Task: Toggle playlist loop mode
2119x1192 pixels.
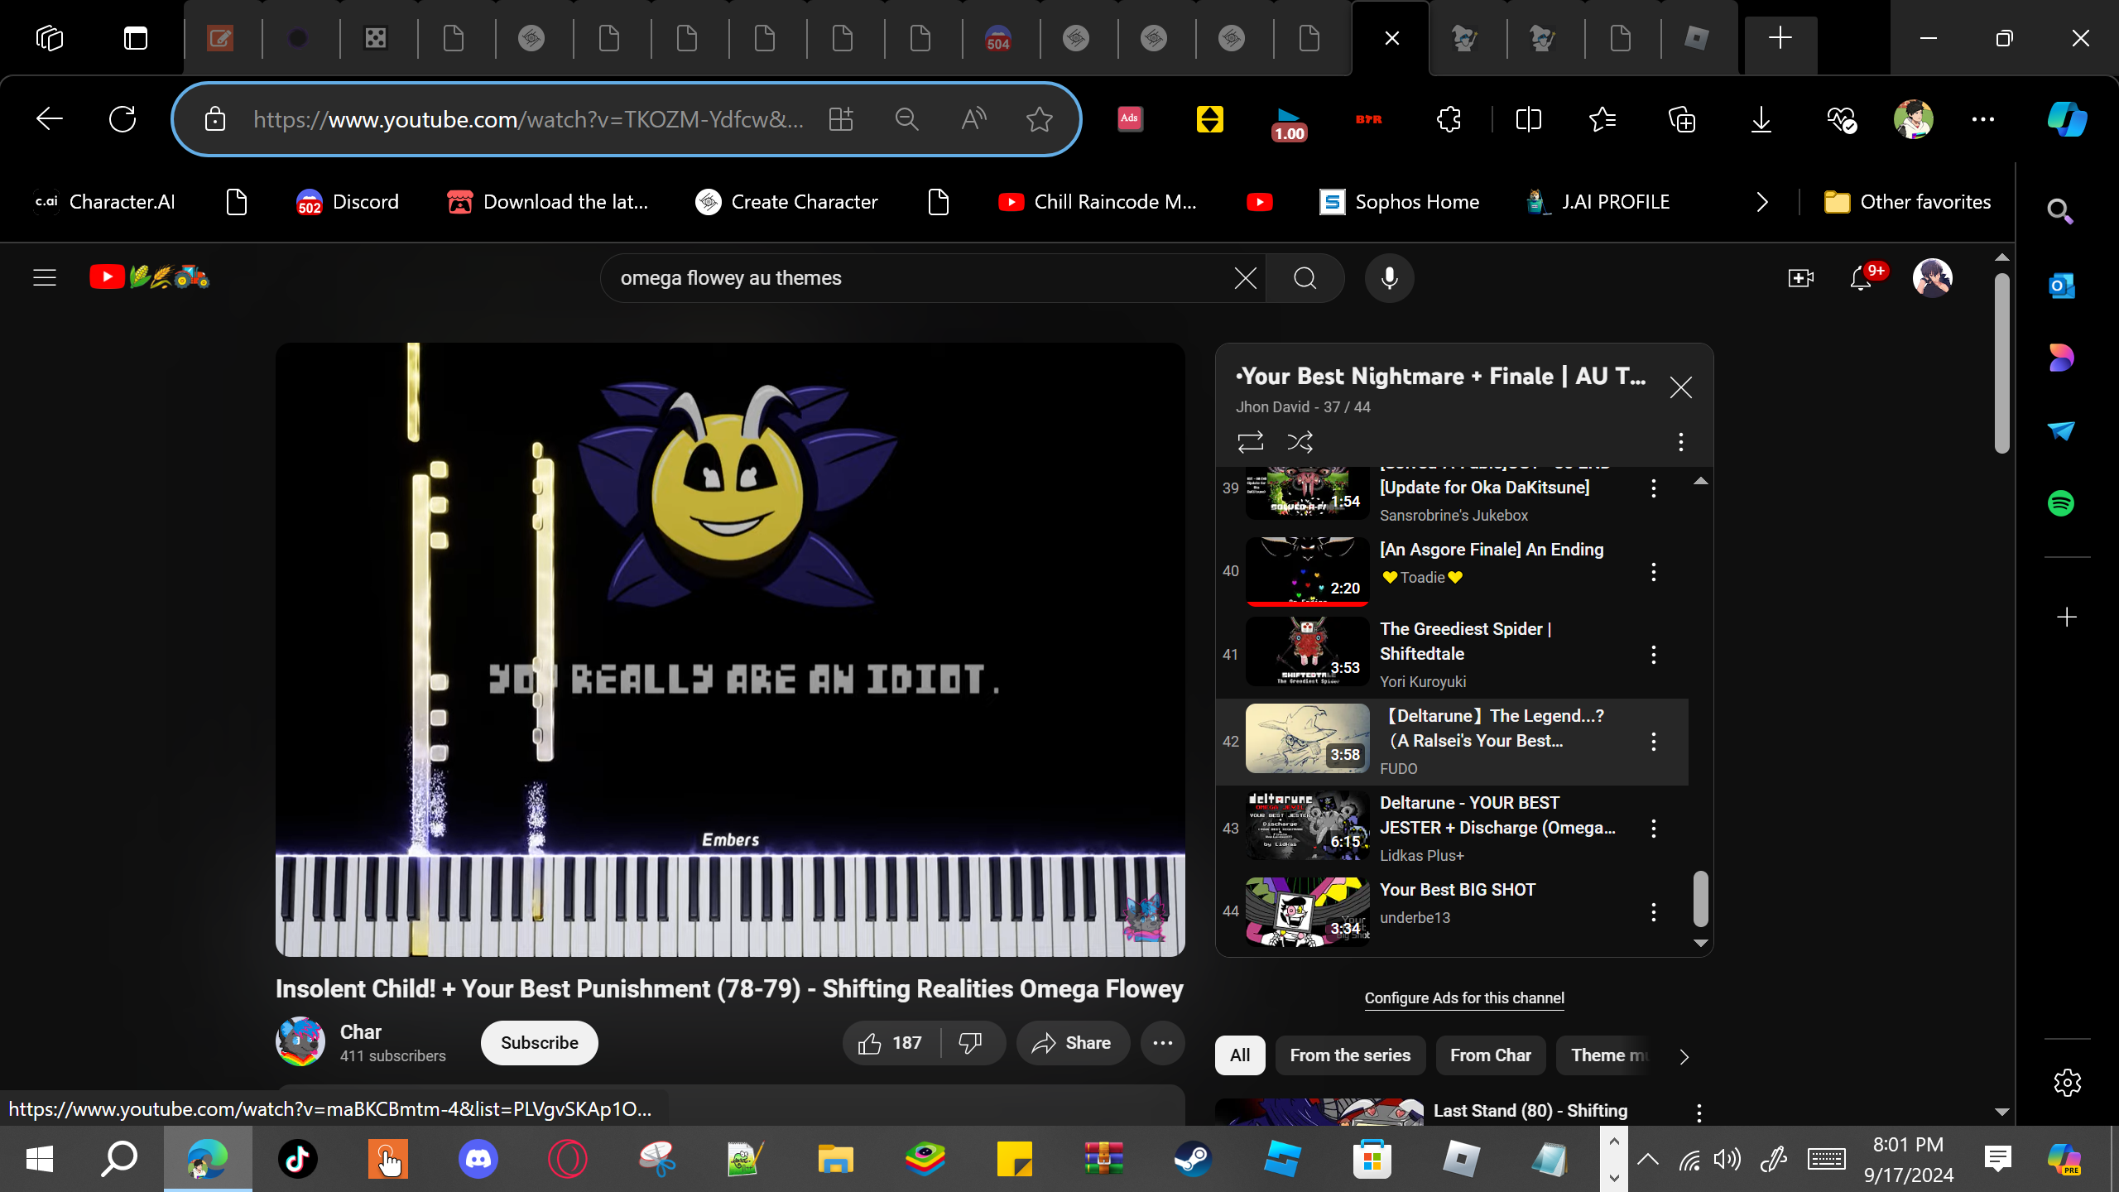Action: (x=1250, y=442)
